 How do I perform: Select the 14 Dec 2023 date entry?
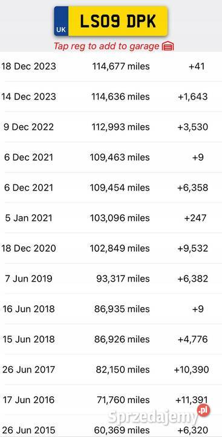pos(28,97)
